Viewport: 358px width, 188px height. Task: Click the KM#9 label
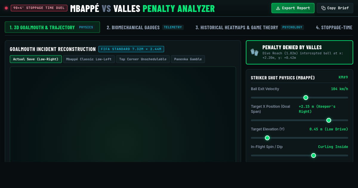343,77
